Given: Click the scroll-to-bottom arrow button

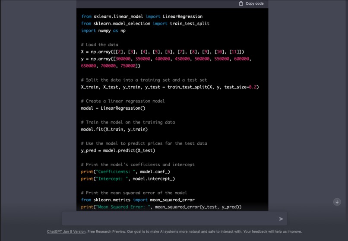Looking at the screenshot, I should click(x=337, y=202).
